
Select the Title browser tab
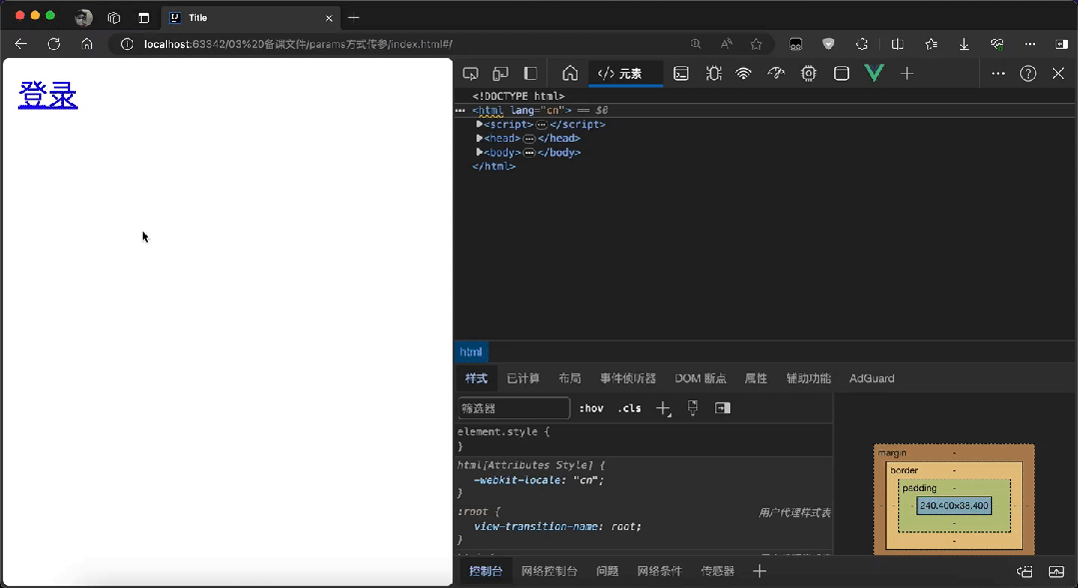pyautogui.click(x=250, y=18)
